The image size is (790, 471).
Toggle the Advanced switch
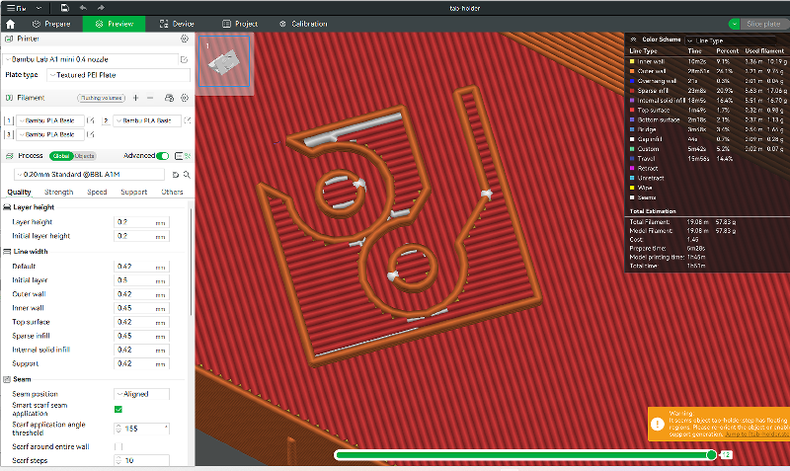[162, 156]
